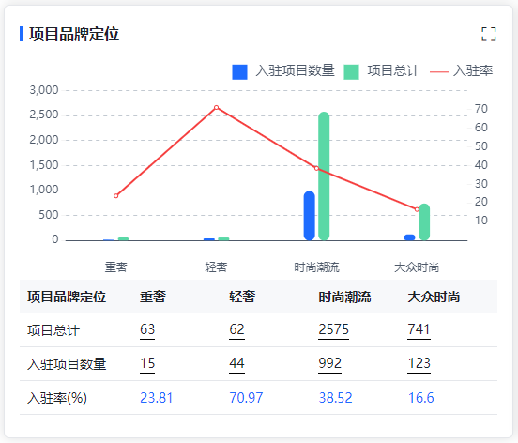This screenshot has width=518, height=443.
Task: Click the 70.97 入驻率 value
Action: (246, 398)
